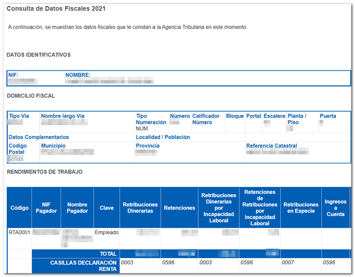Select the Ingresos a Cuenta header

335,208
